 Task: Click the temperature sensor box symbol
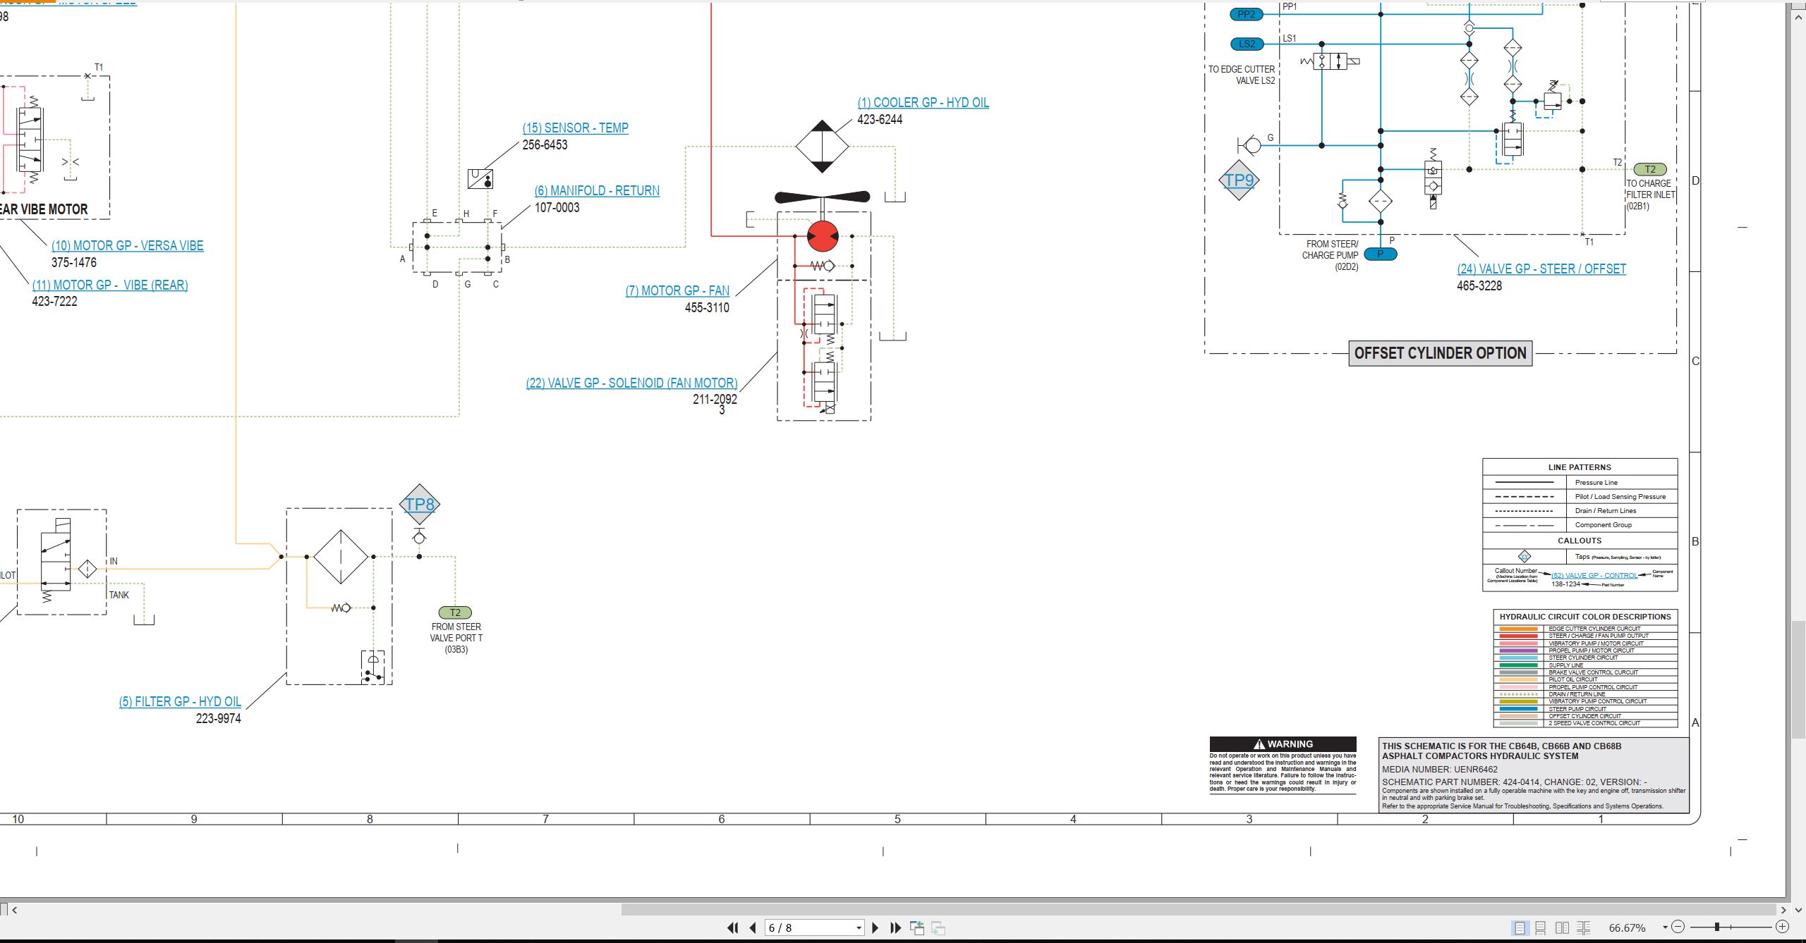(480, 178)
